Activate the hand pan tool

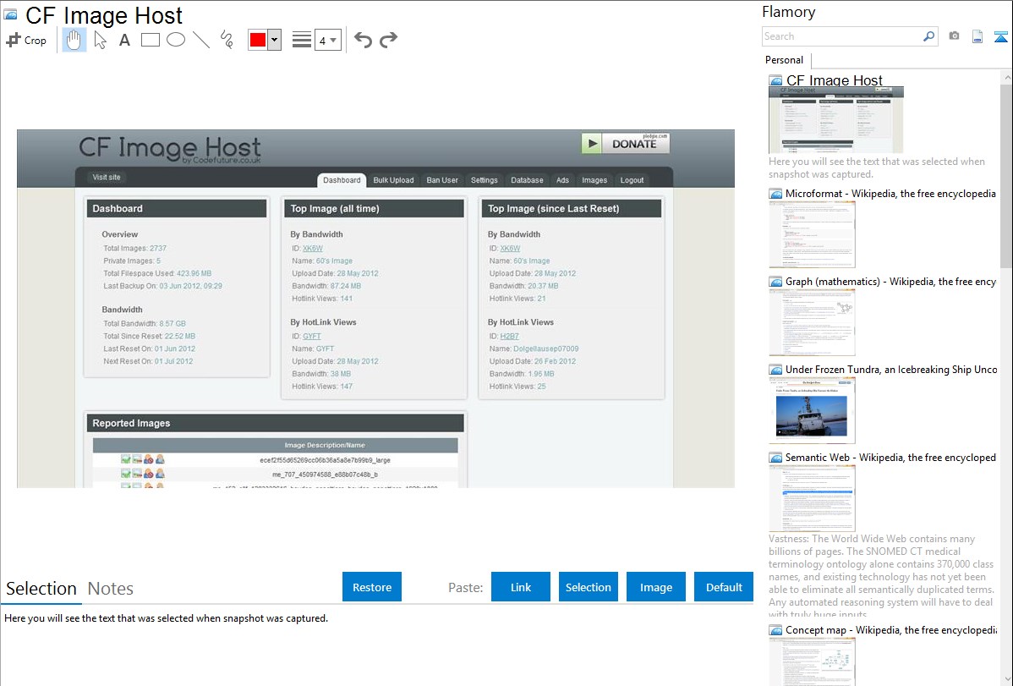coord(74,40)
